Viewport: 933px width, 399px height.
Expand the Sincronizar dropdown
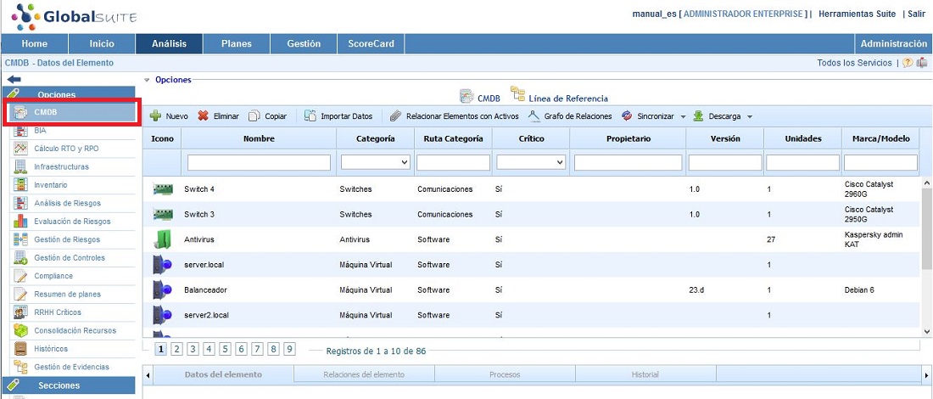tap(683, 117)
